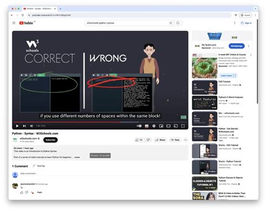Open options for MIT Online AI Course ad
The height and width of the screenshot is (211, 267).
tap(251, 55)
